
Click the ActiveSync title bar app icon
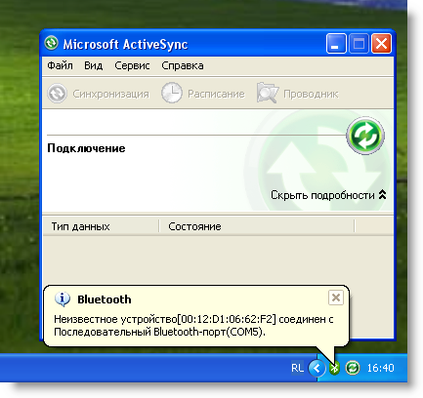pyautogui.click(x=52, y=43)
